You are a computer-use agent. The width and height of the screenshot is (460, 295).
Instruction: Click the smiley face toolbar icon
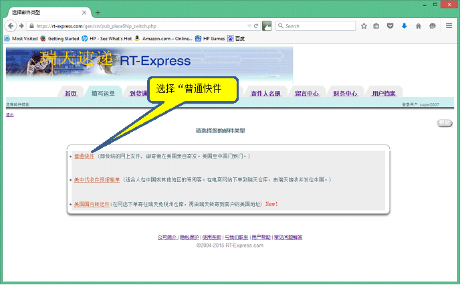pyautogui.click(x=433, y=26)
